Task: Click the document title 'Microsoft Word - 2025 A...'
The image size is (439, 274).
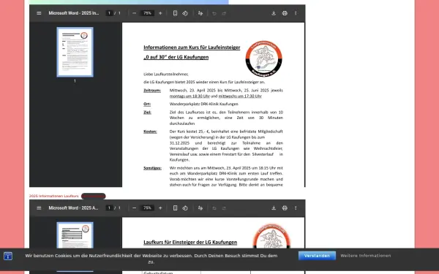Action: click(x=73, y=208)
